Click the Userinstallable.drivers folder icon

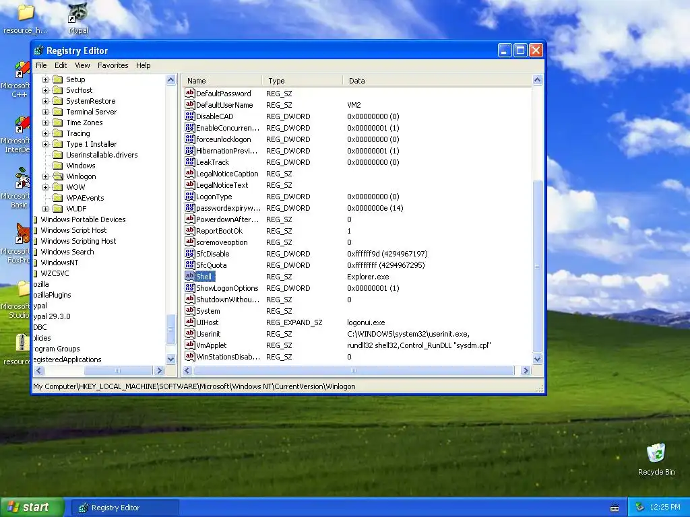58,155
